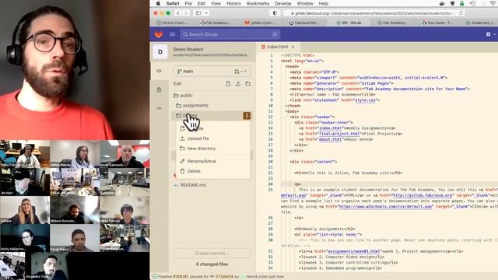The height and width of the screenshot is (280, 498).
Task: Open the Review activity clipboard icon
Action: [x=159, y=90]
